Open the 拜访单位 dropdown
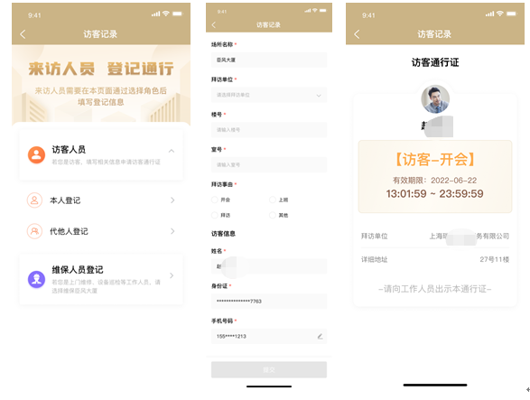Screen dimensions: 530x400 pyautogui.click(x=269, y=95)
